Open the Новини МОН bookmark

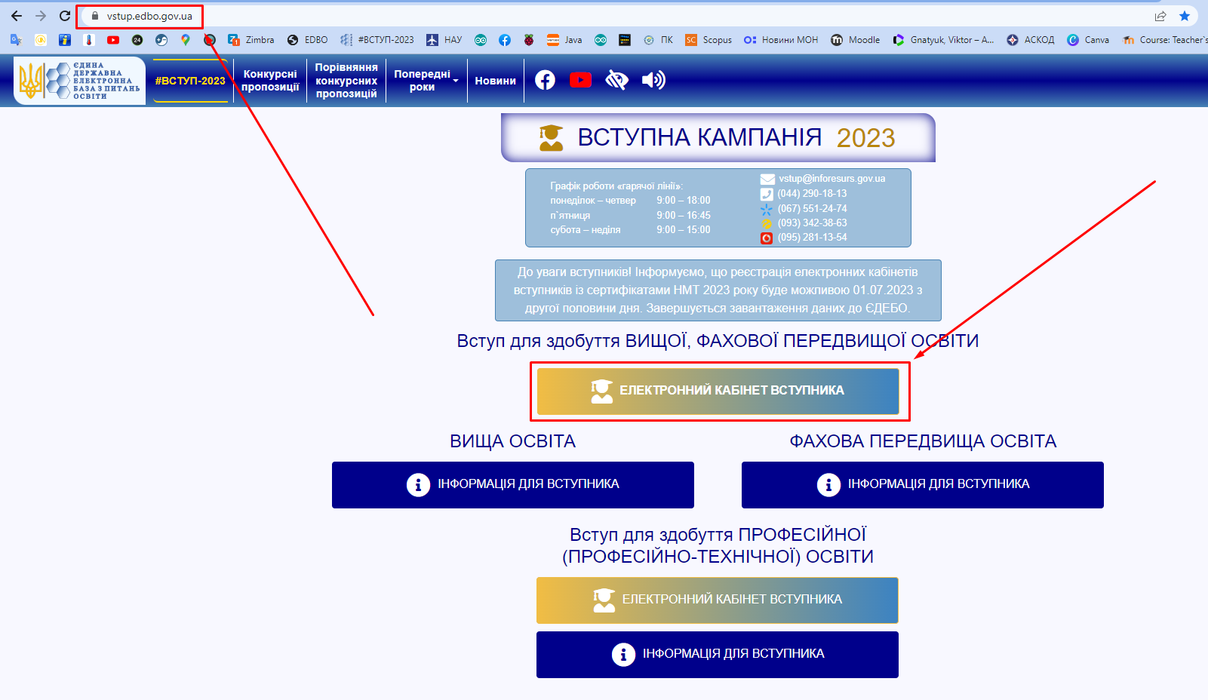pos(781,40)
